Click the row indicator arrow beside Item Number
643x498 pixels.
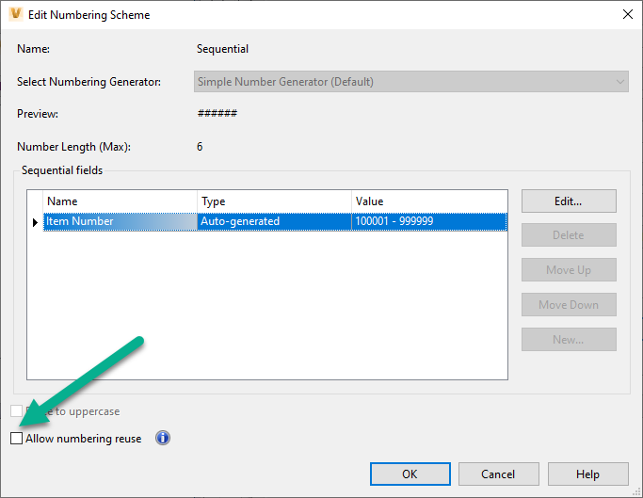tap(36, 222)
